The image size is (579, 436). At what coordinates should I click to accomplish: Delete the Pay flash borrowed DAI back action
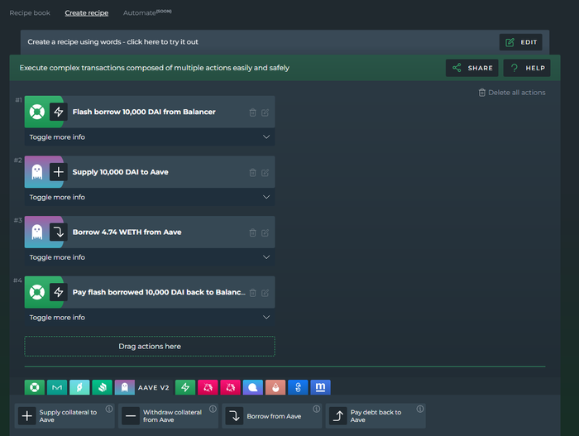[252, 293]
